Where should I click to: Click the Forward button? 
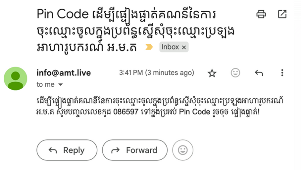click(134, 150)
